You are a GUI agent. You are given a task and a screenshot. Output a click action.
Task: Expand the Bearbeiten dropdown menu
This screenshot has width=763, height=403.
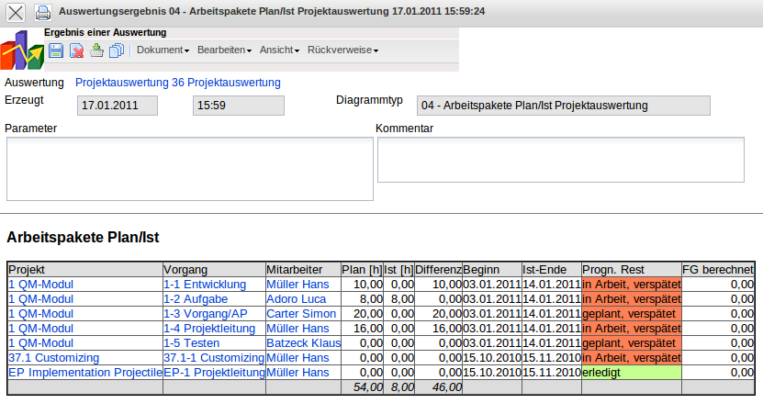(x=224, y=50)
